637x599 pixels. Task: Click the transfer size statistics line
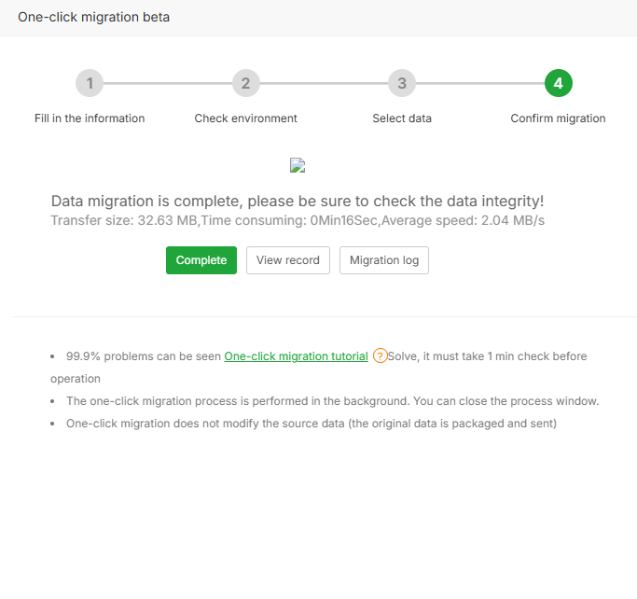click(x=297, y=220)
